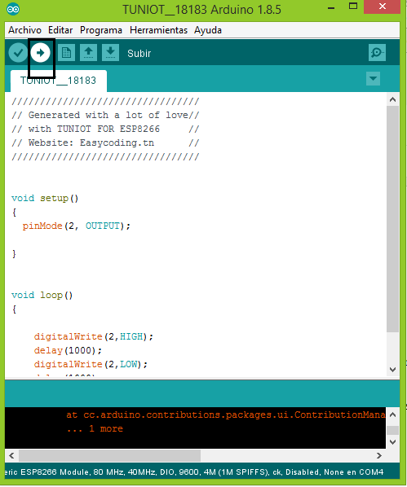Screen dimensions: 407x487
Task: Open a sketch with the up-arrow icon
Action: click(88, 52)
